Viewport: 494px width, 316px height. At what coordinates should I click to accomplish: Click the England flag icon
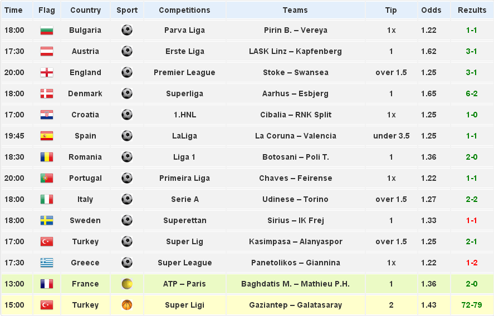tap(46, 73)
